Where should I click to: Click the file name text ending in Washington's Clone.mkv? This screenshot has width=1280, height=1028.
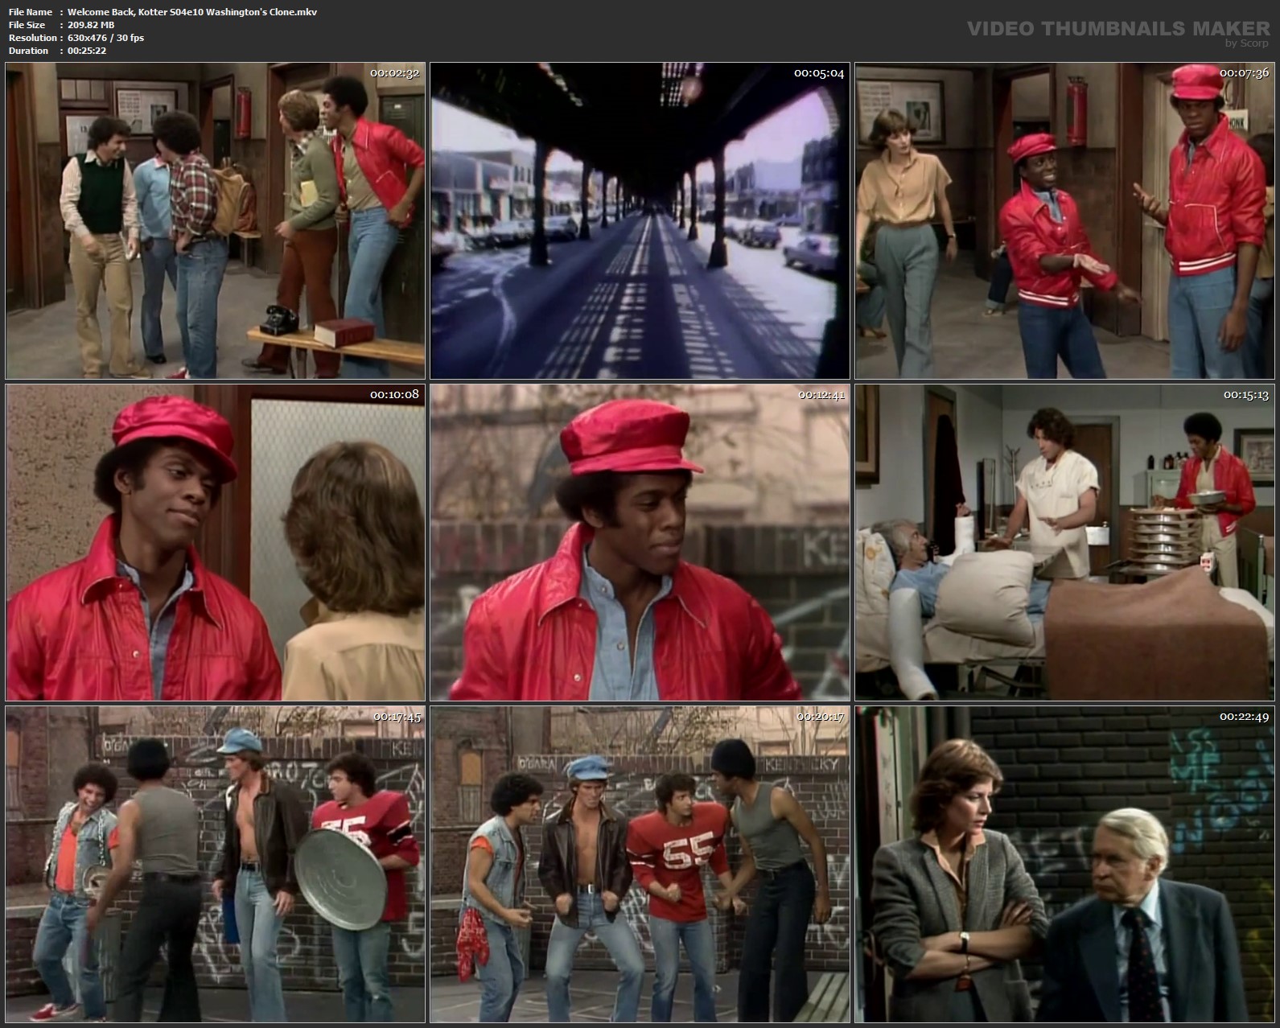click(x=192, y=12)
